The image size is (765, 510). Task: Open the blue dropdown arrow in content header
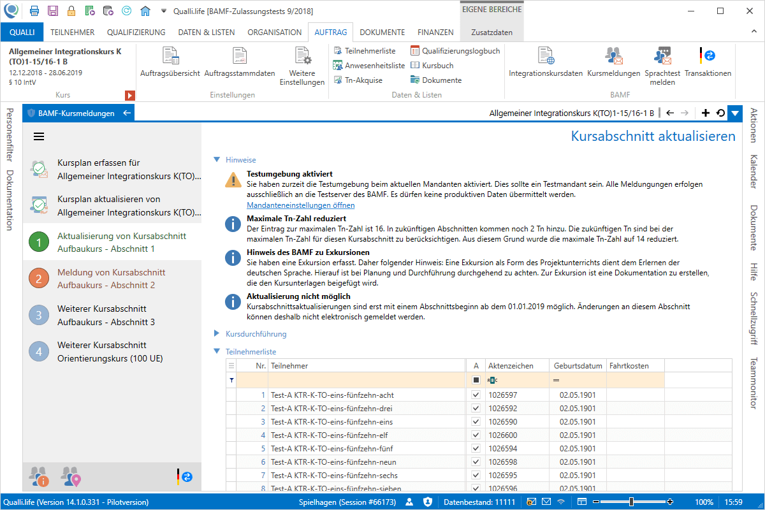click(735, 113)
